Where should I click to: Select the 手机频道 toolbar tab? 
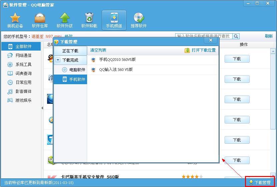click(x=114, y=20)
